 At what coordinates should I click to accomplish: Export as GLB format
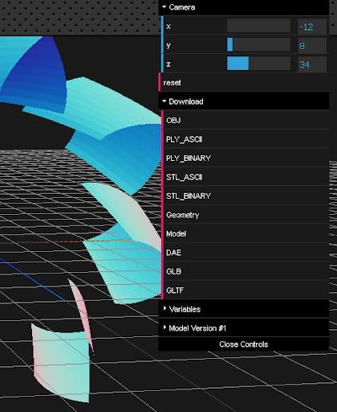pos(246,271)
